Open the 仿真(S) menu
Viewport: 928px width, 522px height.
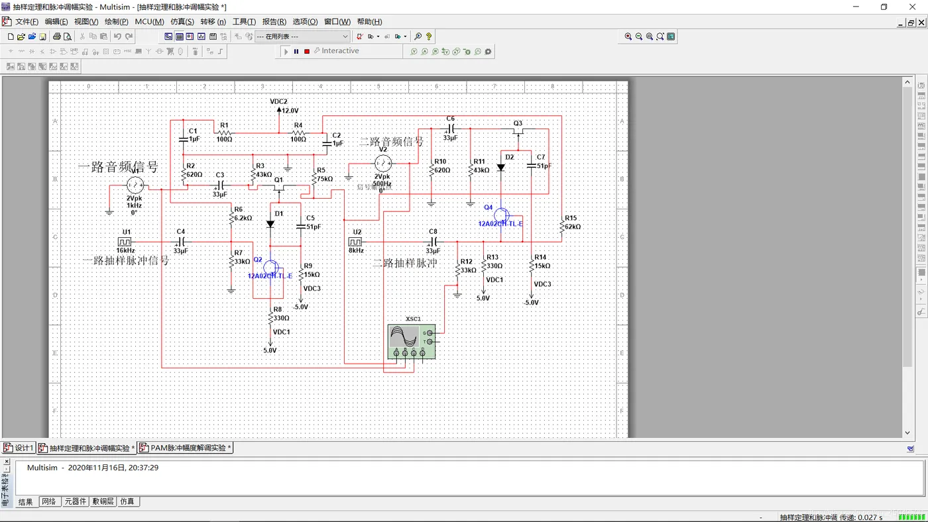(x=182, y=22)
